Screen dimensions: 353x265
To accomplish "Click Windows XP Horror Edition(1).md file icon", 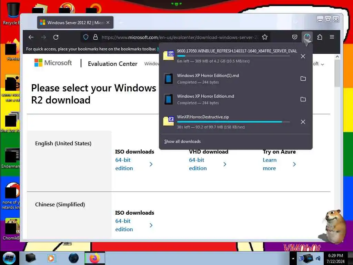I will pos(168,79).
